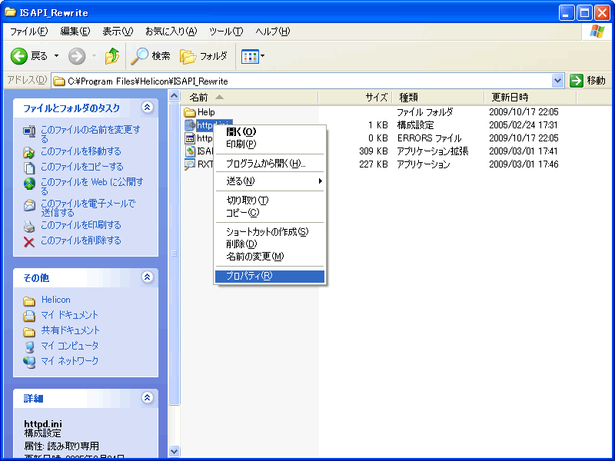615x461 pixels.
Task: Click このファイルを印刷する link
Action: 81,225
